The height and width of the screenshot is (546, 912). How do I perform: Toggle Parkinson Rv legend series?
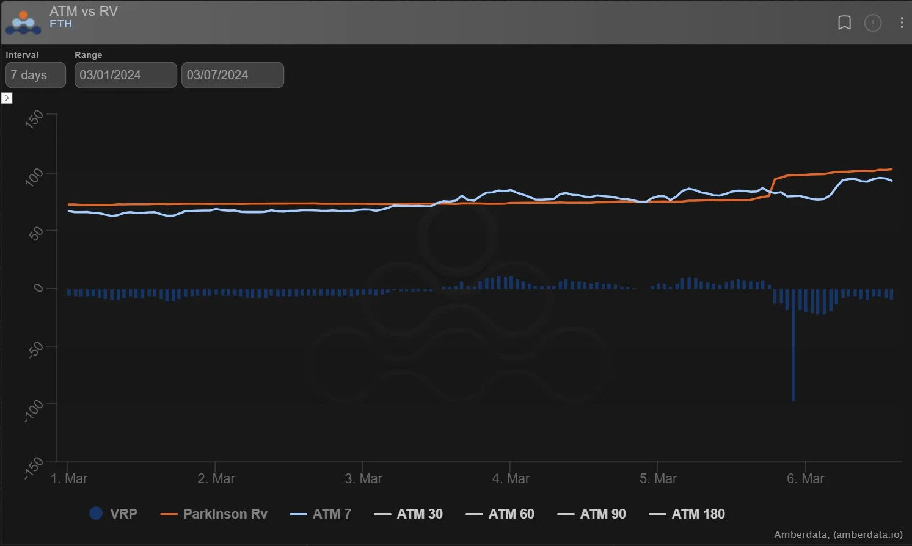pos(214,514)
